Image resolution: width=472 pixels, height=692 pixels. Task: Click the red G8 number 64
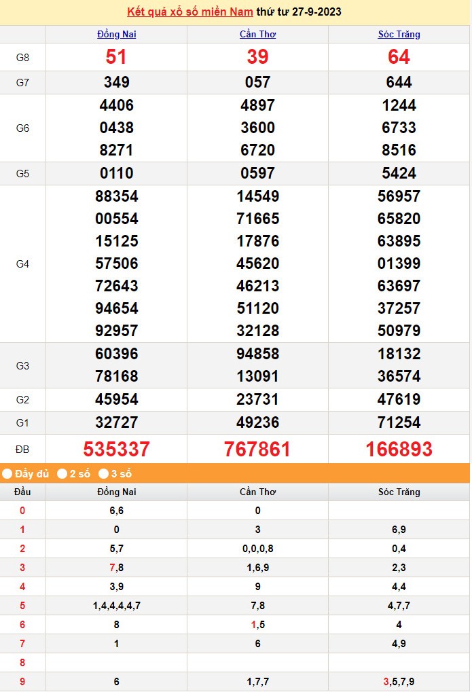399,58
